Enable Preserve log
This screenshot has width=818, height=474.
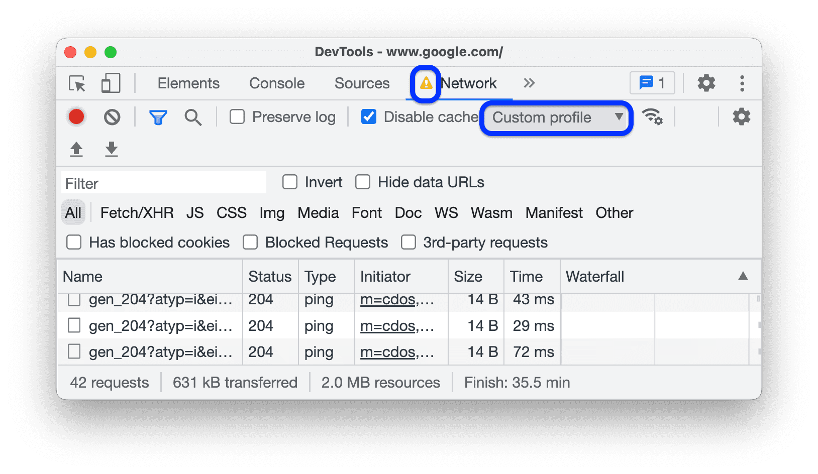pos(237,116)
